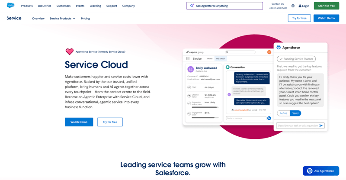
Task: Click the Propensity to Purchase progress bar
Action: [x=205, y=107]
